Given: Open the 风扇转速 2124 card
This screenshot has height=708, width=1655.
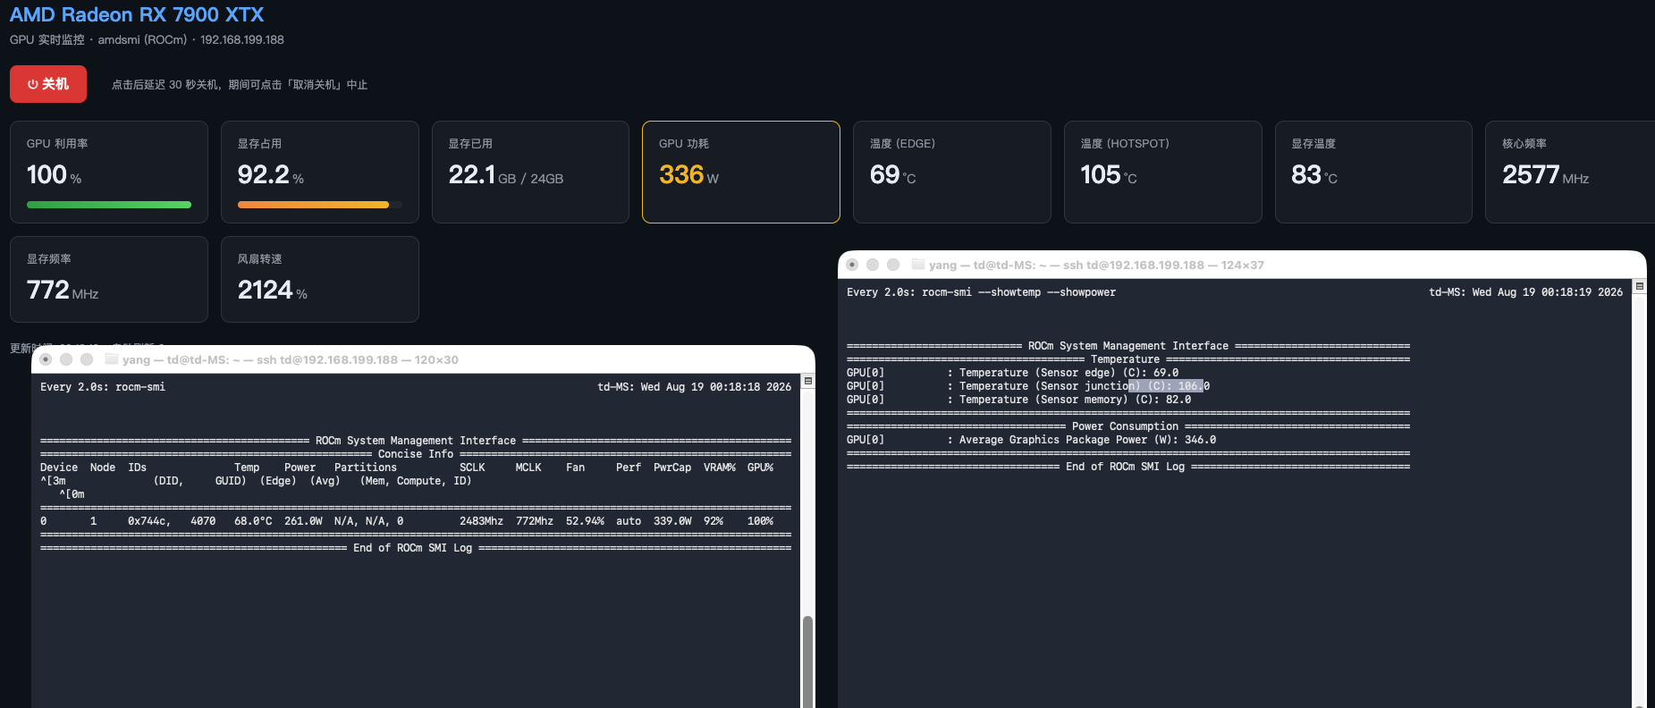Looking at the screenshot, I should [320, 279].
